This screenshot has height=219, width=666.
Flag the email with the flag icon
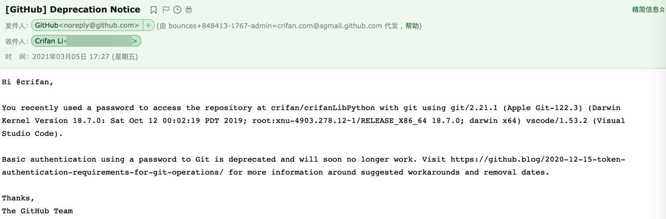pyautogui.click(x=165, y=10)
